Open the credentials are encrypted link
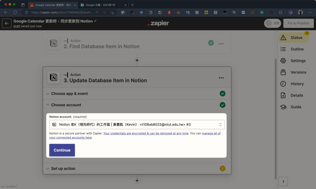Screen dimensions: 316x189 [146, 133]
